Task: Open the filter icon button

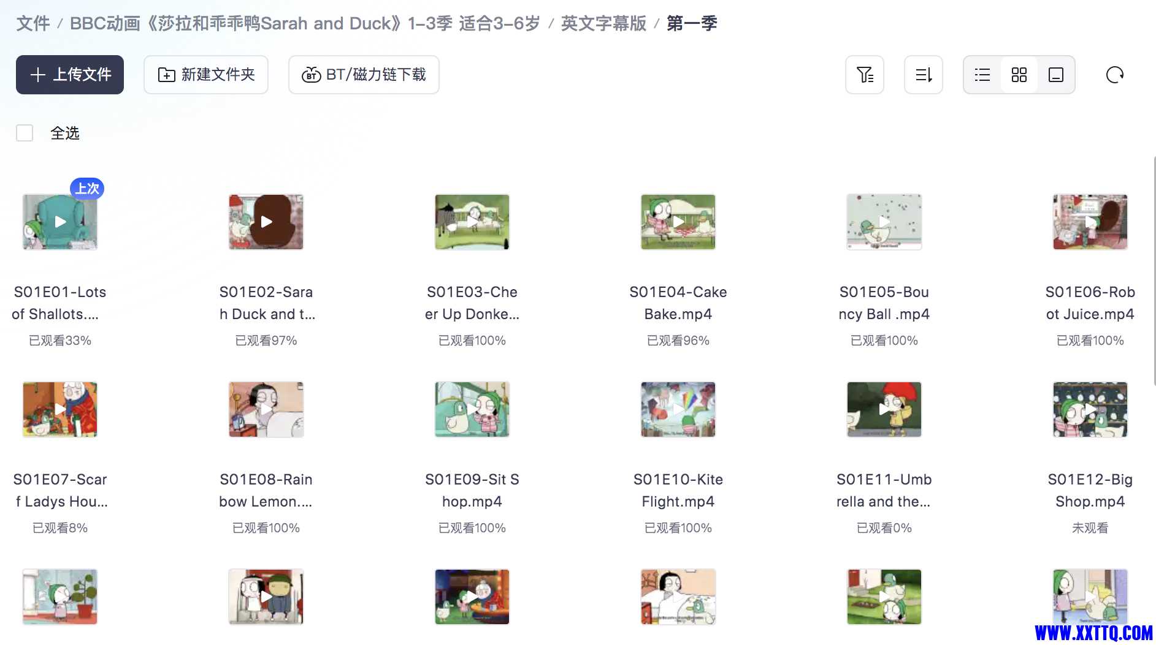Action: (x=864, y=75)
